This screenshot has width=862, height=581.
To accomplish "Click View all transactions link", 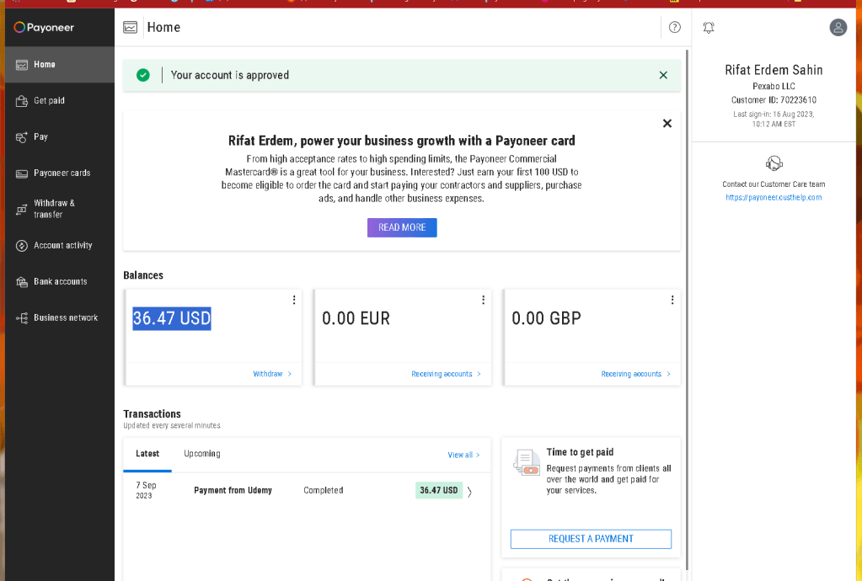I will [463, 456].
